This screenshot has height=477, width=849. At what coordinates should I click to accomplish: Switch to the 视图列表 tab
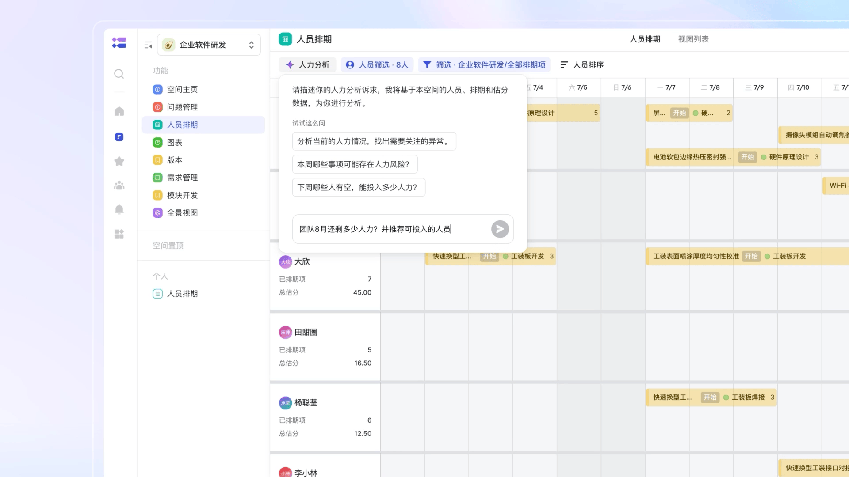693,39
